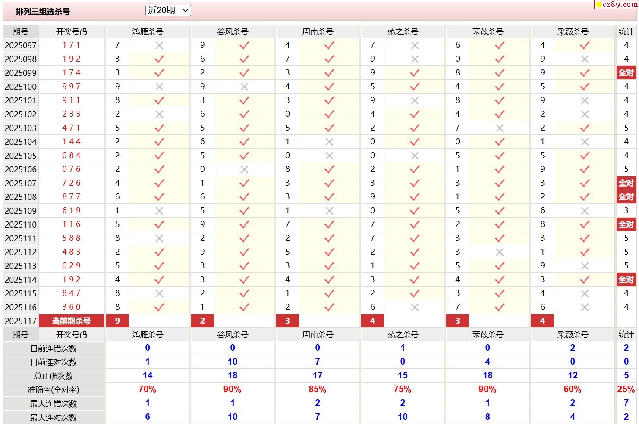Click the 准确率(全对率) row label

click(x=54, y=390)
